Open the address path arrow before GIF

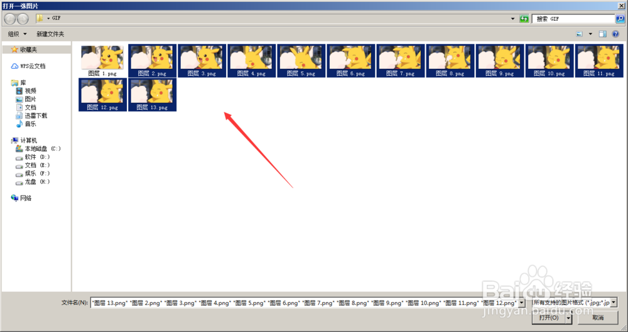[48, 19]
